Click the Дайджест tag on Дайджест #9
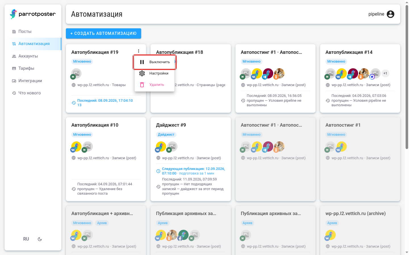This screenshot has width=409, height=255. pyautogui.click(x=166, y=135)
